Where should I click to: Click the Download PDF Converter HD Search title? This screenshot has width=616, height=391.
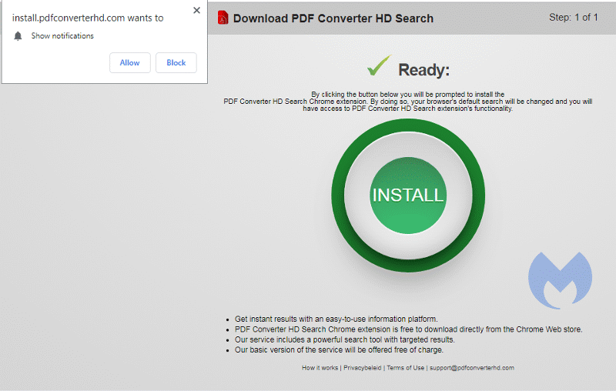point(333,18)
